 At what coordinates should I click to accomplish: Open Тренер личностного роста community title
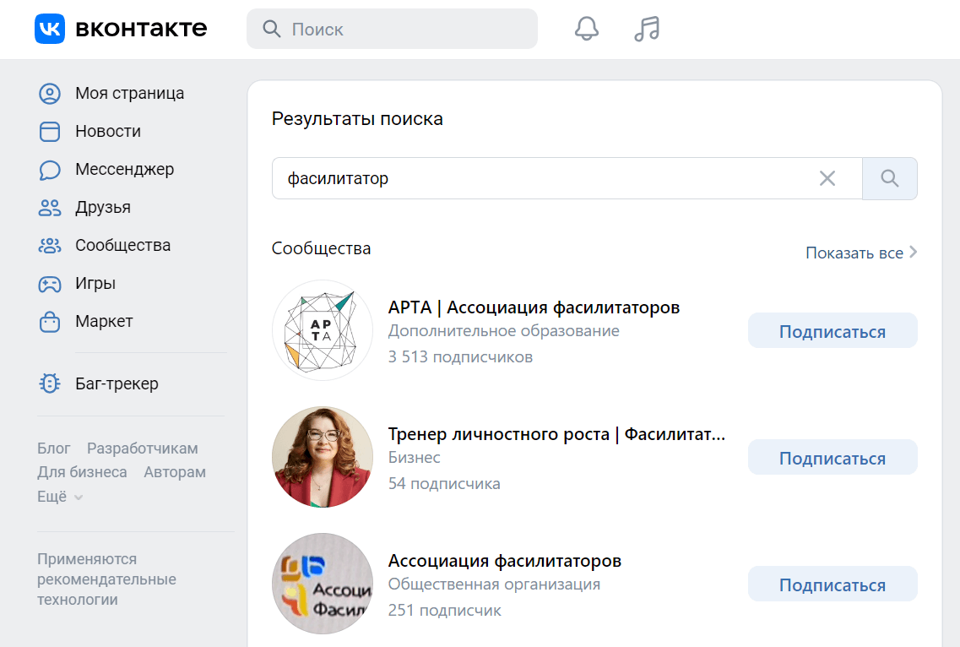[x=556, y=434]
